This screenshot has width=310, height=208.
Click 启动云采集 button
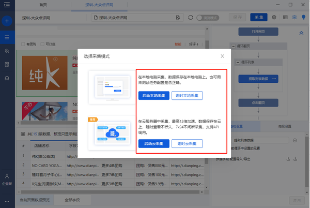[154, 144]
